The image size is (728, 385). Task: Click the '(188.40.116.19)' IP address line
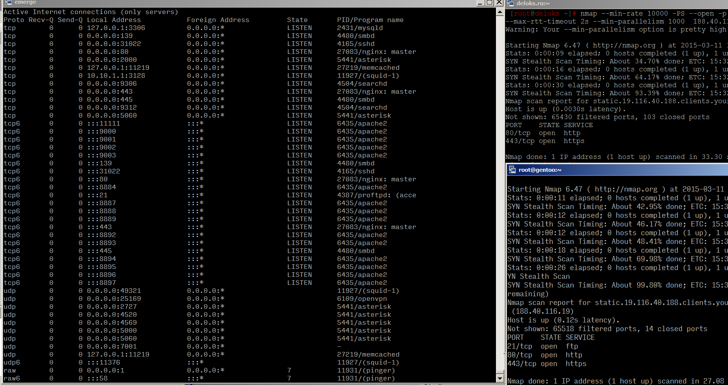point(543,311)
